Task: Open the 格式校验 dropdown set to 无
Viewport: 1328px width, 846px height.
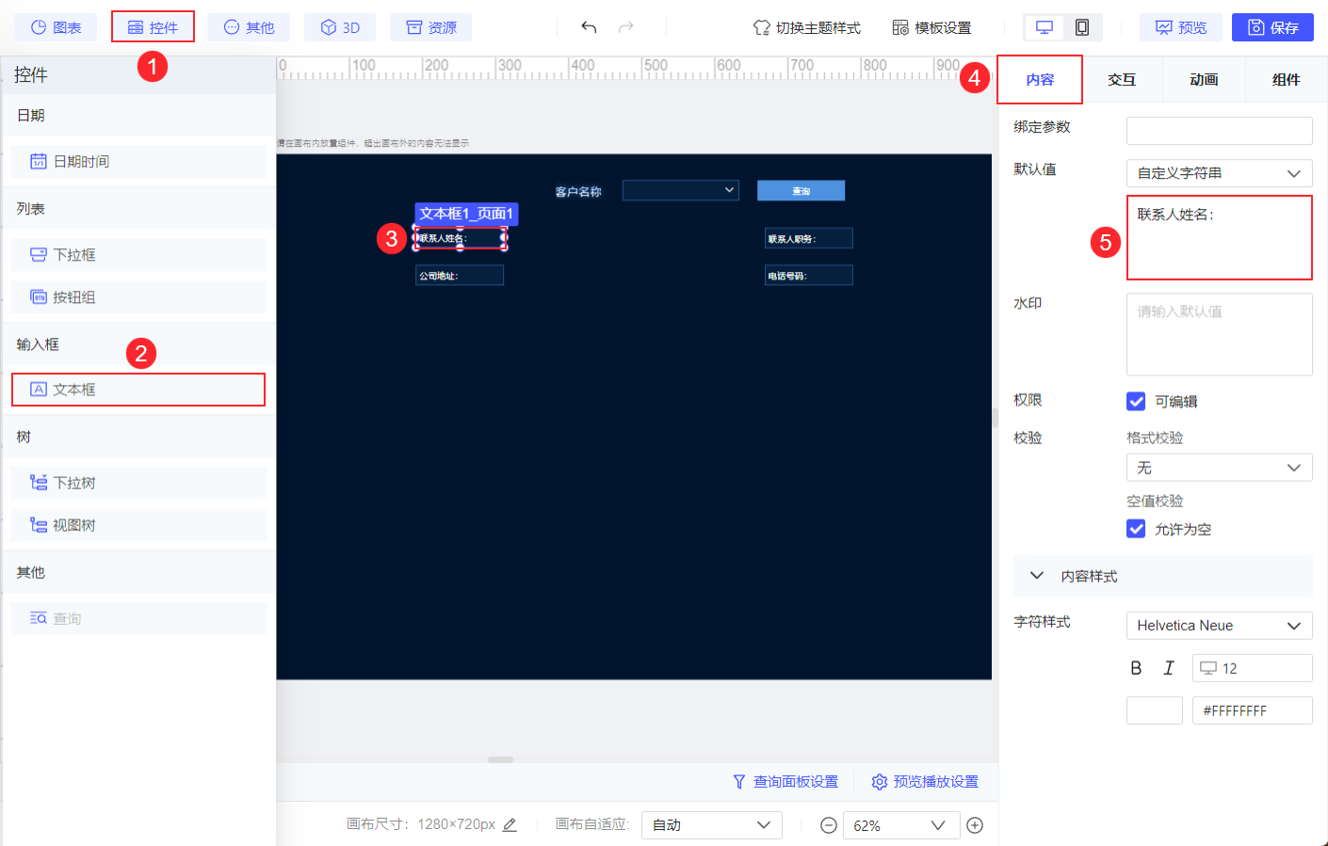Action: pos(1219,467)
